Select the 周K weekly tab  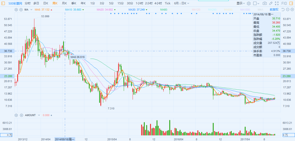(55, 3)
